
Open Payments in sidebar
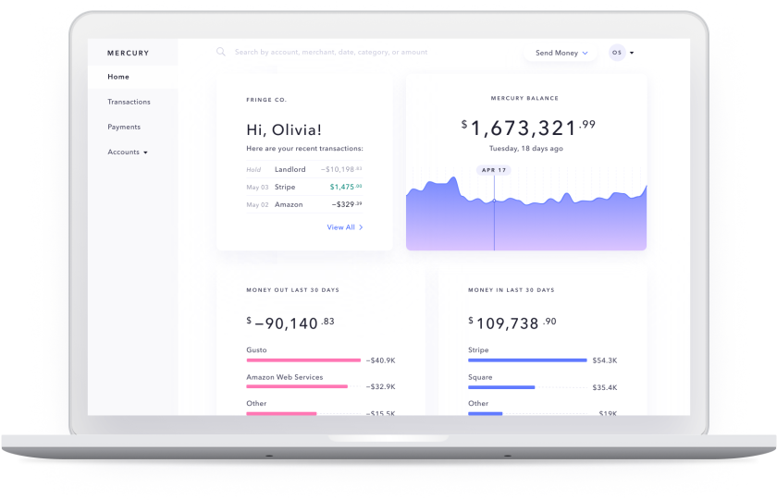tap(124, 127)
